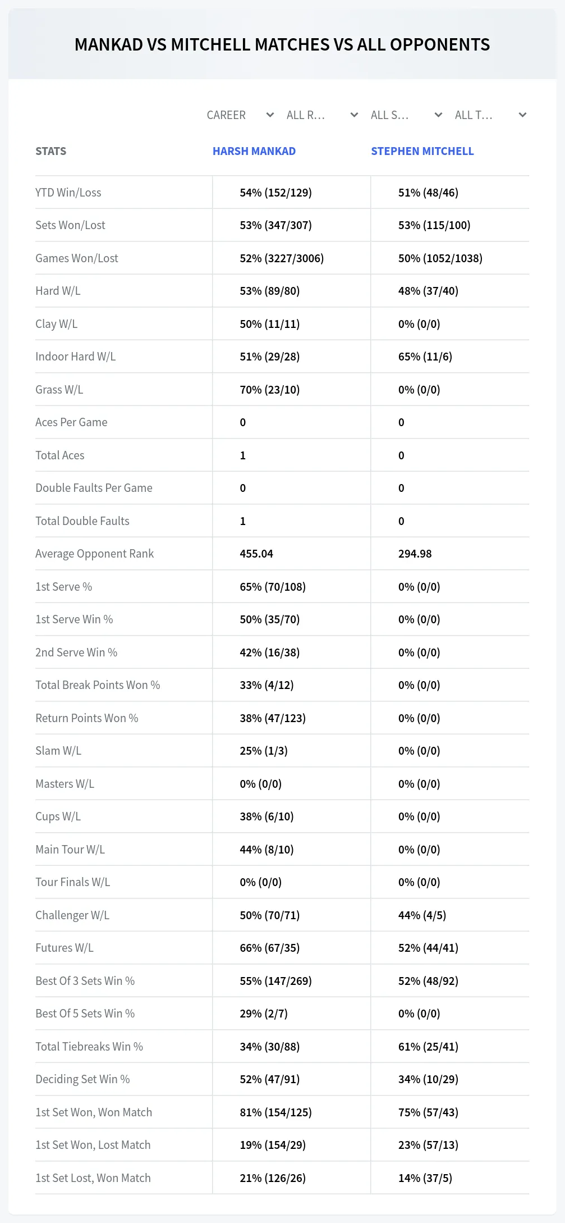Click Mankad's Grass W/L value 70% (23/10)
Image resolution: width=565 pixels, height=1223 pixels.
pos(270,390)
